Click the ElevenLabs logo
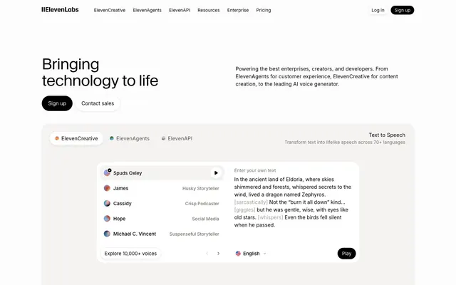 tap(60, 9)
